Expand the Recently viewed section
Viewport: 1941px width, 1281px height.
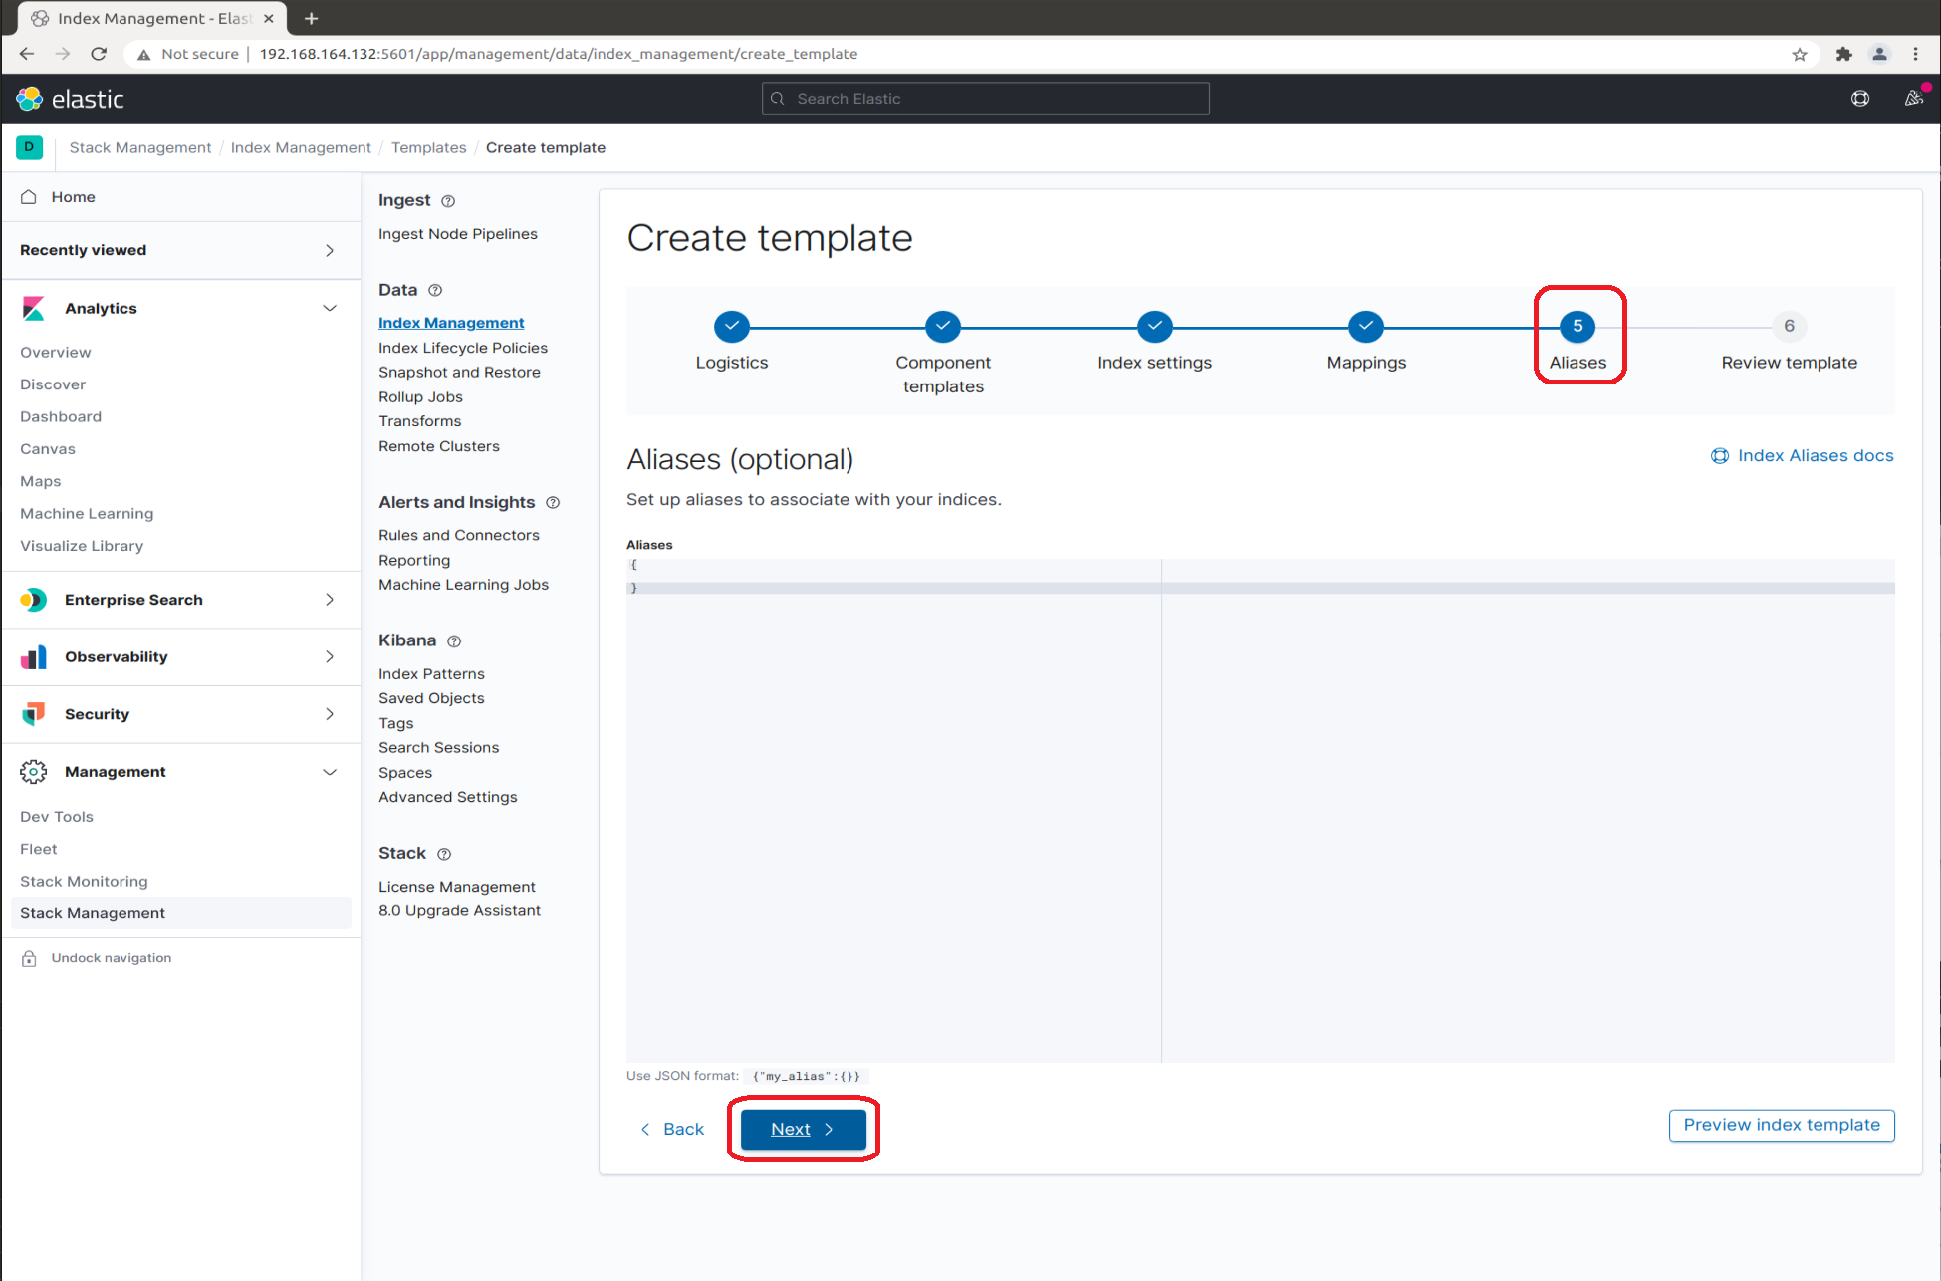(331, 250)
